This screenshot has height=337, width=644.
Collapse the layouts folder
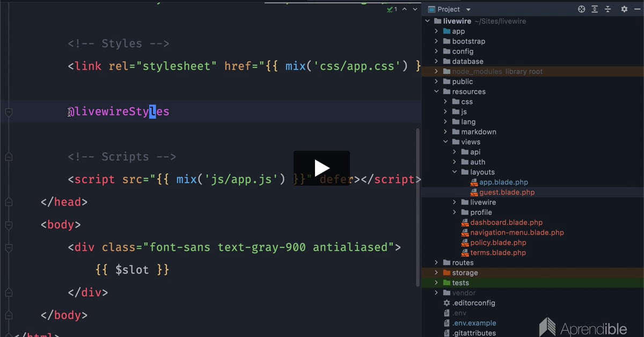[x=454, y=172]
